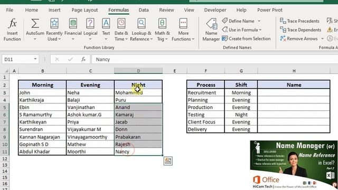Click Trace Precedents
Image resolution: width=338 pixels, height=190 pixels.
[299, 21]
